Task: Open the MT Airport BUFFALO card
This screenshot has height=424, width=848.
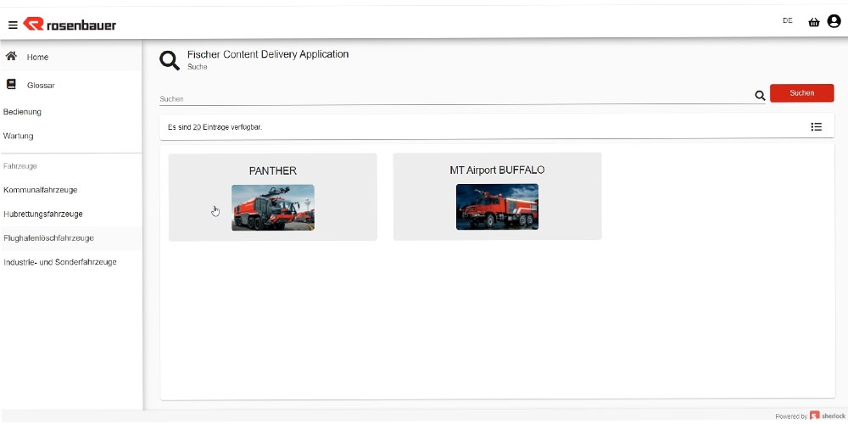Action: click(x=497, y=197)
